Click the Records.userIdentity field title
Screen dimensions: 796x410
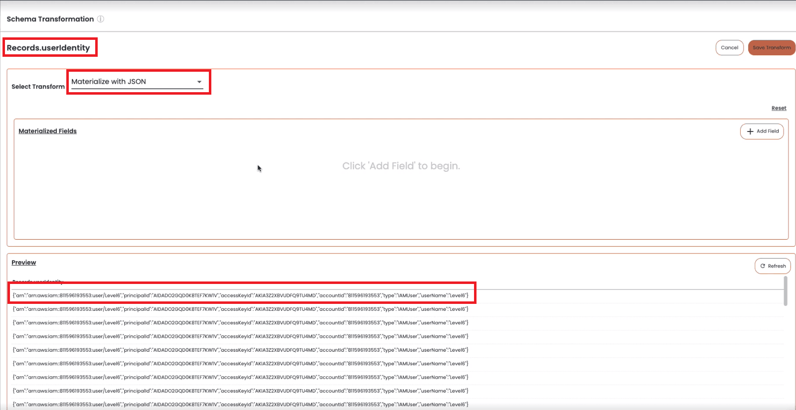(x=48, y=48)
